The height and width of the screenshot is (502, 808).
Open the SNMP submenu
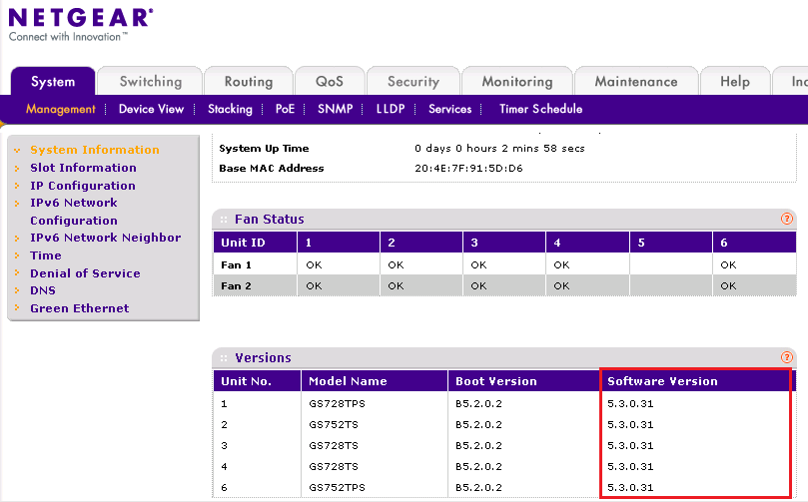tap(335, 109)
